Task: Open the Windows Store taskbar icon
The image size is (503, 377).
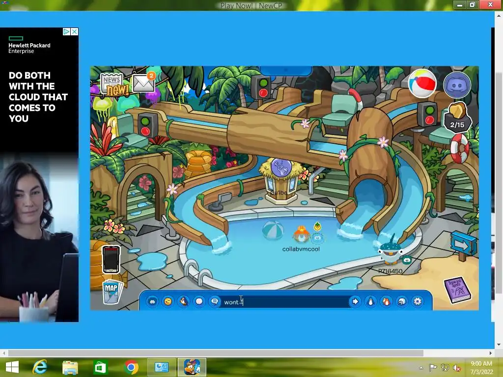Action: 100,367
